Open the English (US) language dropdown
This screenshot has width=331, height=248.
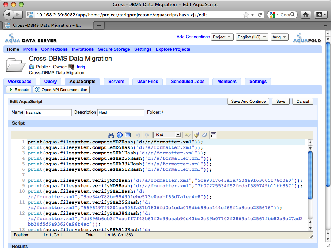pos(252,37)
